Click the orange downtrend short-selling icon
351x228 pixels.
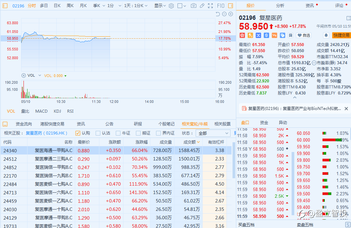[x=274, y=35]
